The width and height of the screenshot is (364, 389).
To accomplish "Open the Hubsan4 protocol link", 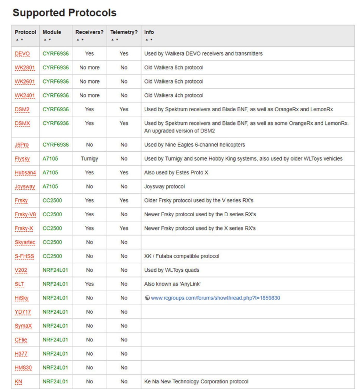I will coord(25,173).
